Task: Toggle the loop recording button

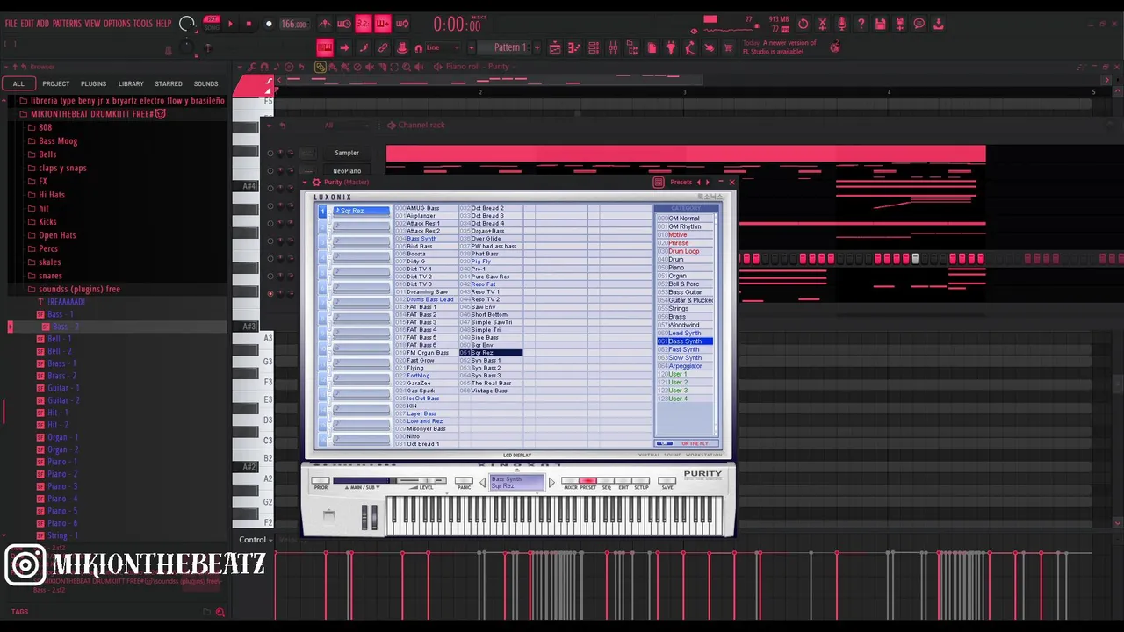Action: (x=401, y=24)
